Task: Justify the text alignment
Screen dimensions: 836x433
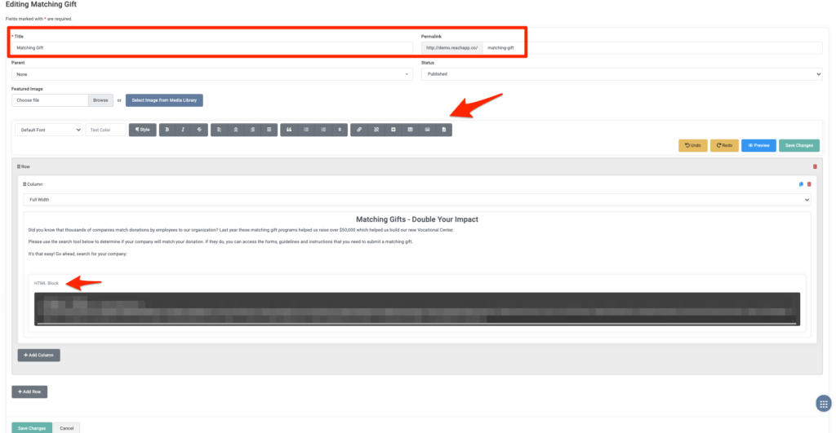Action: pyautogui.click(x=269, y=130)
